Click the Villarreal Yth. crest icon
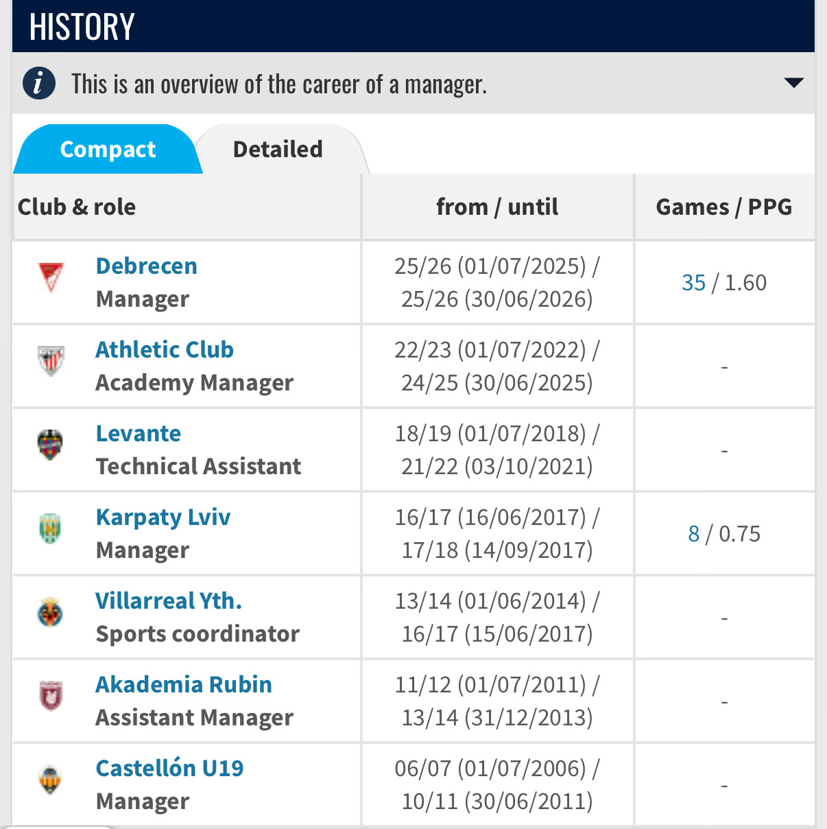 click(x=51, y=612)
